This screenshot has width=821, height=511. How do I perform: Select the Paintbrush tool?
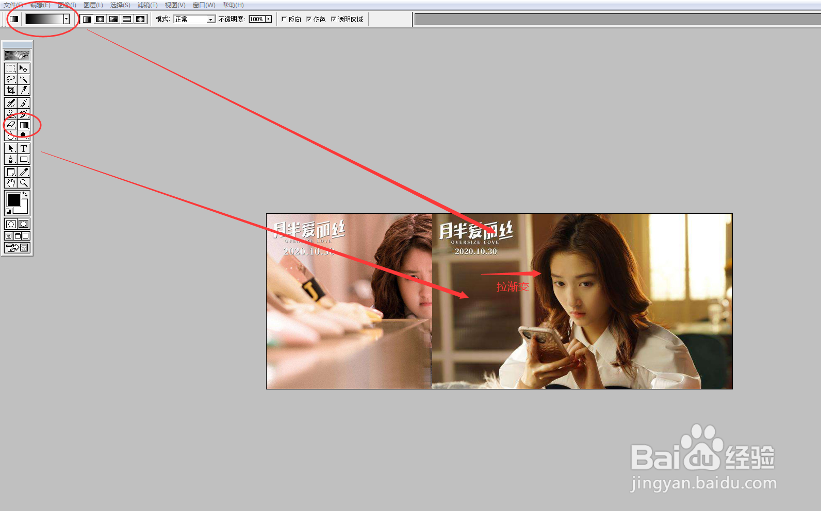[24, 103]
